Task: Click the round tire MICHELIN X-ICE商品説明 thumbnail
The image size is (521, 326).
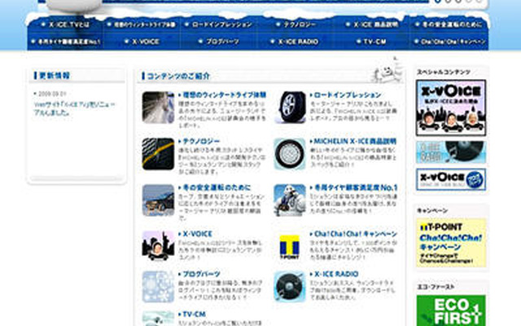Action: coord(290,154)
